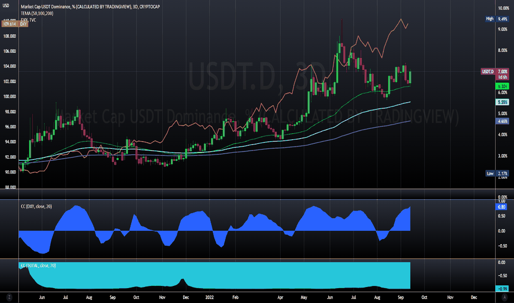Click the 4.65% TEMA value label

(x=502, y=121)
